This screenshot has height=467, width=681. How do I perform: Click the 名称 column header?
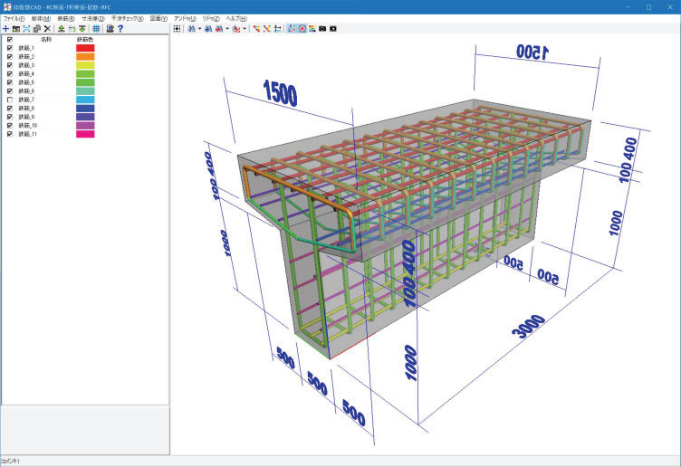click(46, 40)
